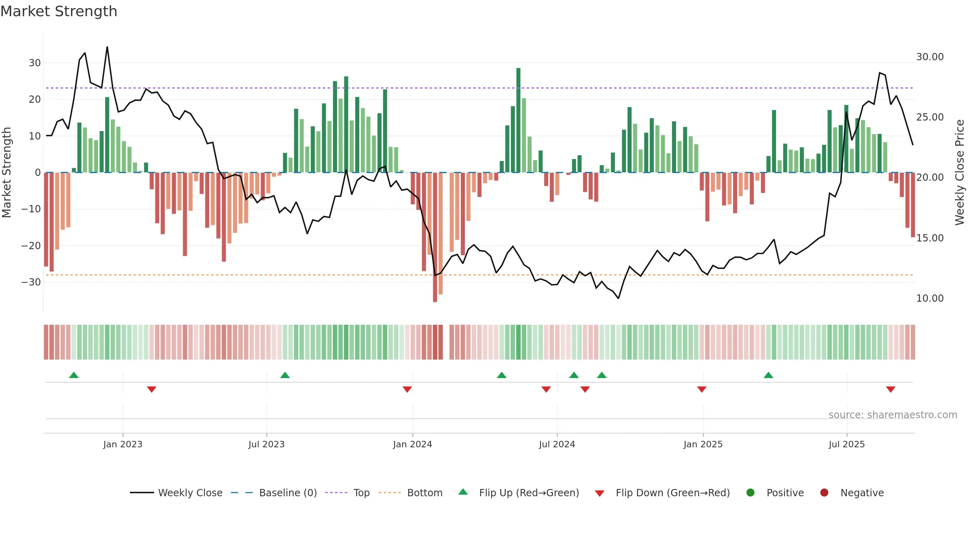This screenshot has width=971, height=546.
Task: Click flip-up marker in March 2025
Action: click(x=768, y=375)
